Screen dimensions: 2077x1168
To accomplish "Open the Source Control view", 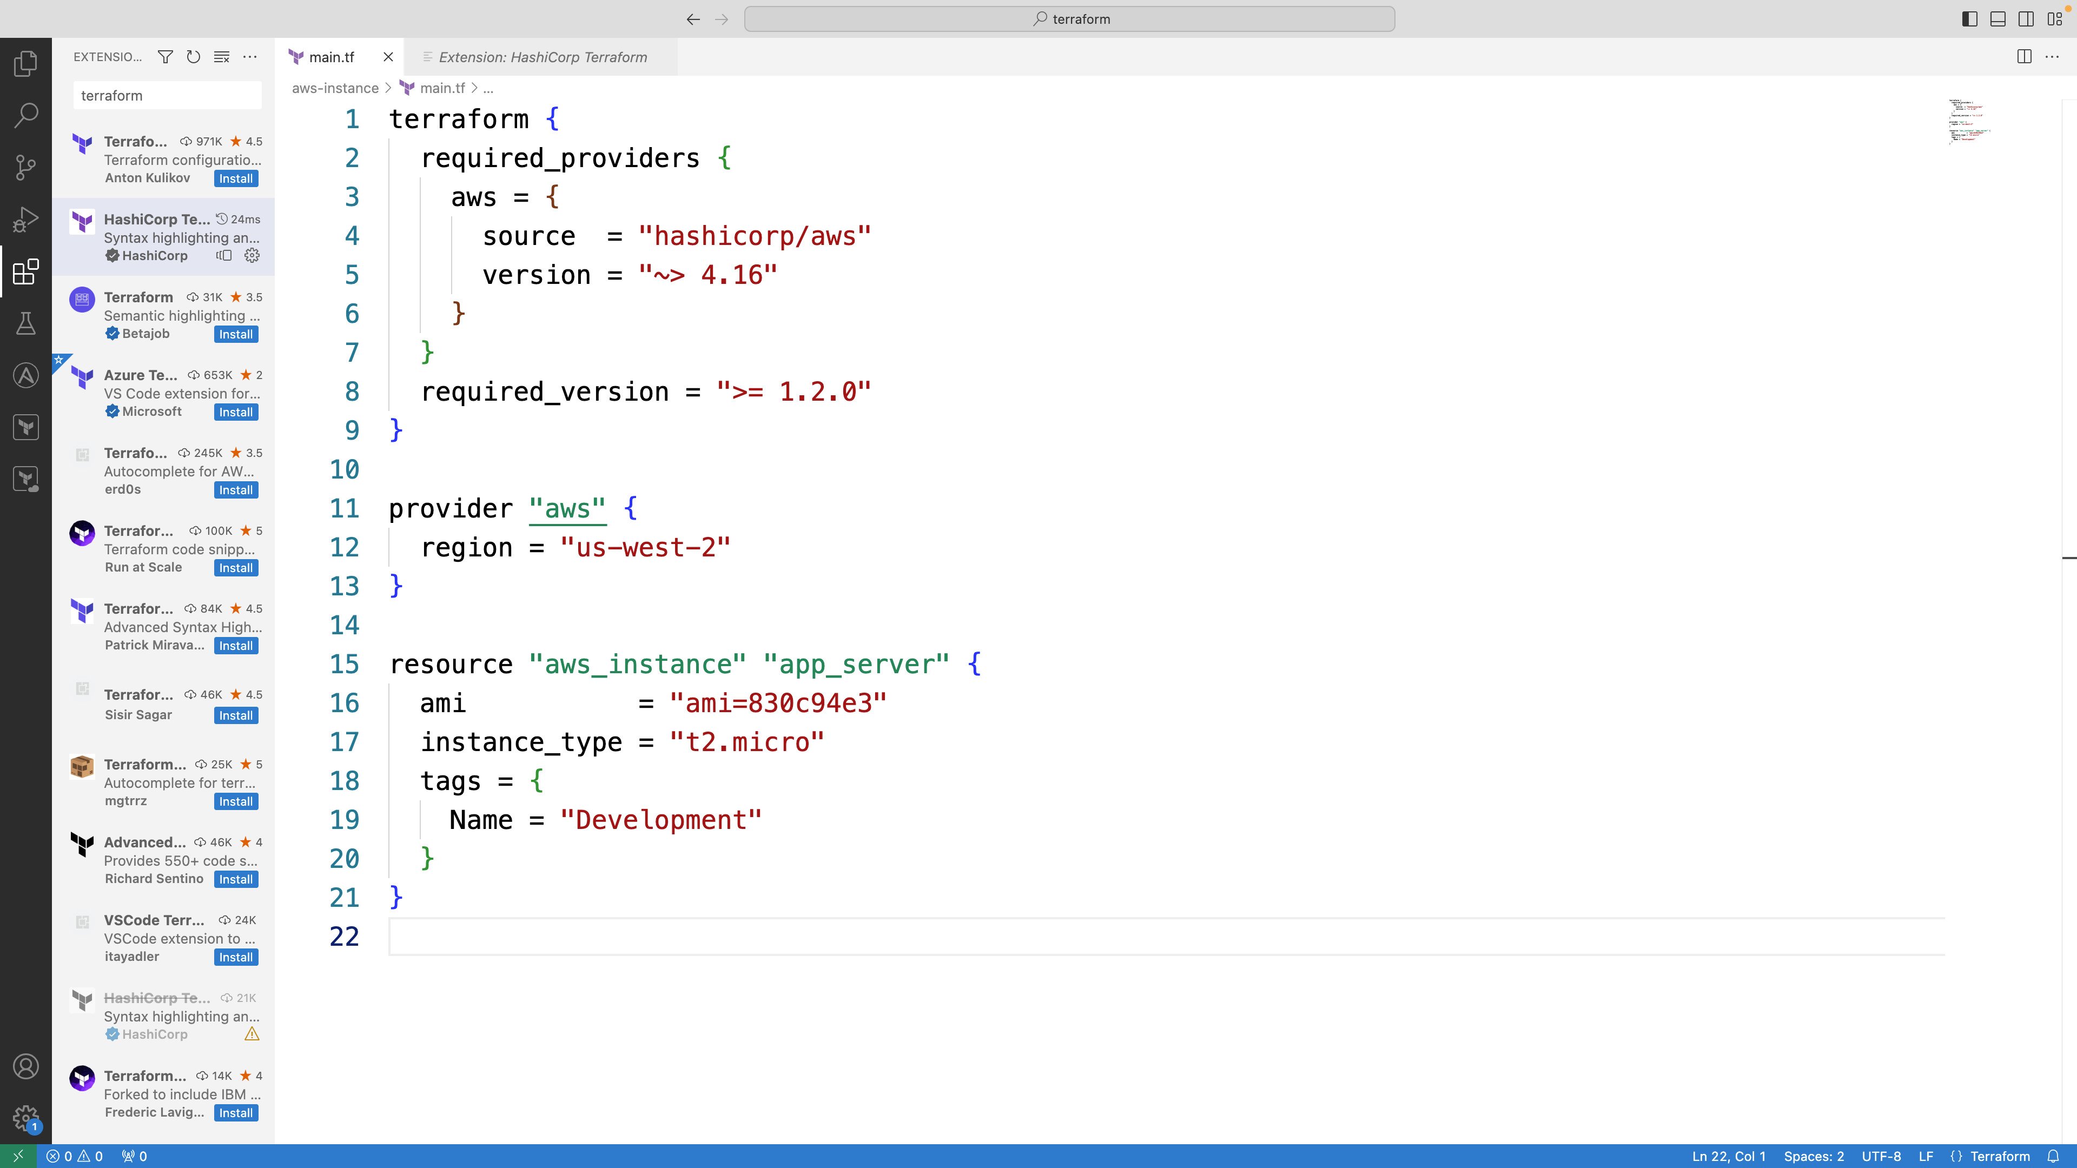I will [26, 167].
